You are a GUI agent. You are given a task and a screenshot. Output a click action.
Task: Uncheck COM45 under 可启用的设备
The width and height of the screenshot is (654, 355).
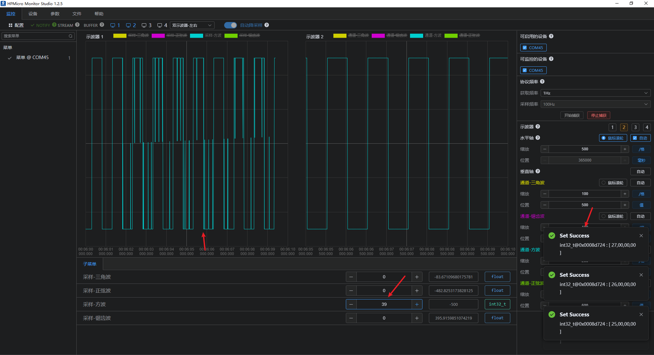[533, 48]
